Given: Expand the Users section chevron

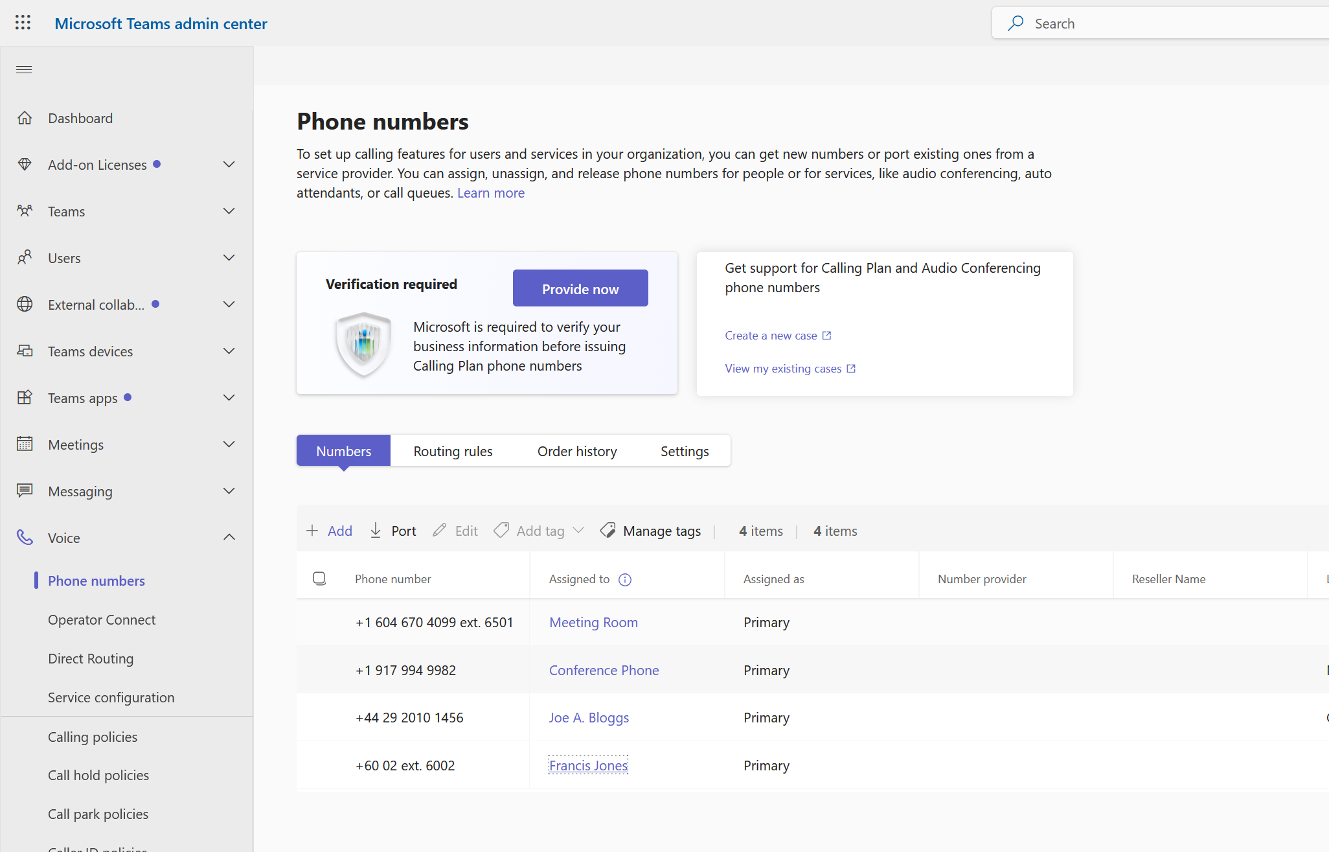Looking at the screenshot, I should point(229,258).
